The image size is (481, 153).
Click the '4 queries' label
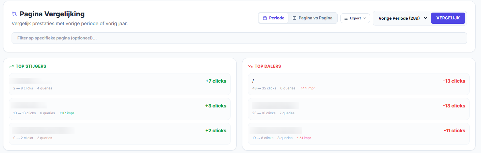[x=45, y=88]
